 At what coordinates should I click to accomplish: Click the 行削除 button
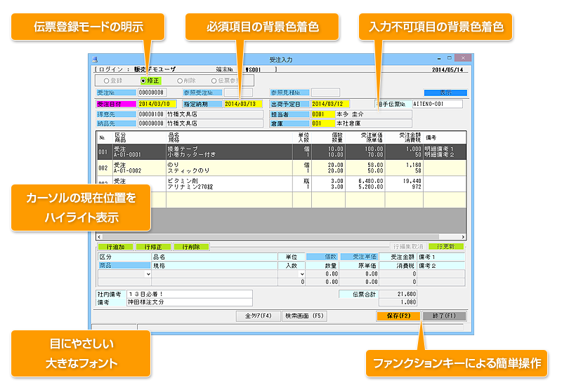tap(191, 247)
